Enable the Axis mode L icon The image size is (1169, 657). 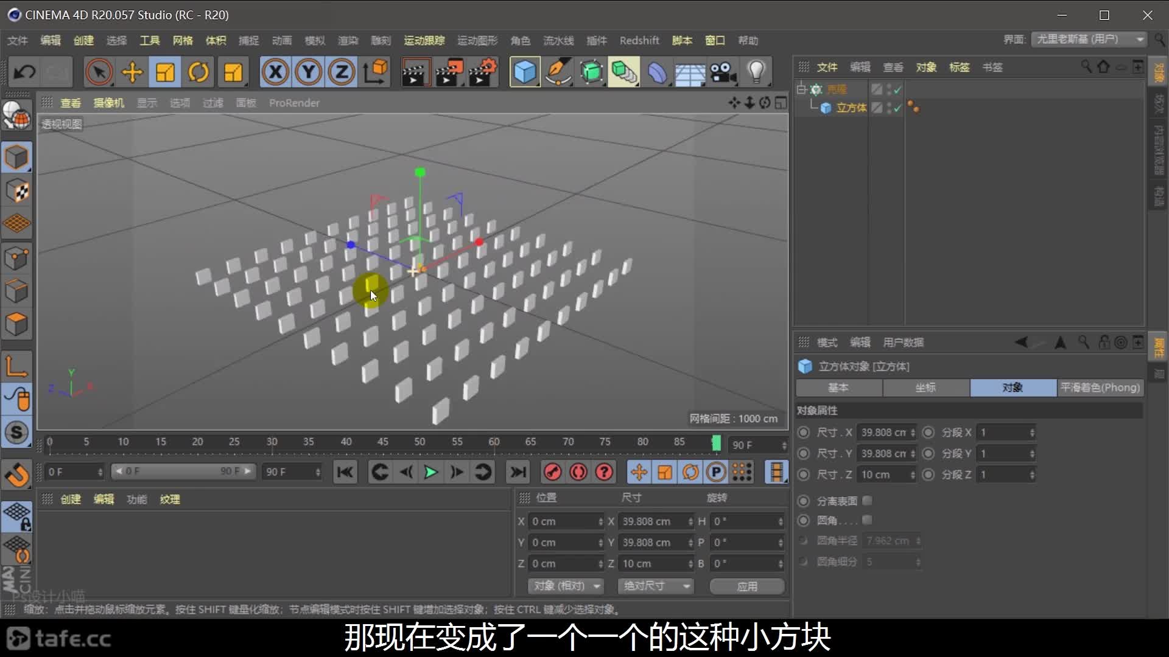(16, 366)
